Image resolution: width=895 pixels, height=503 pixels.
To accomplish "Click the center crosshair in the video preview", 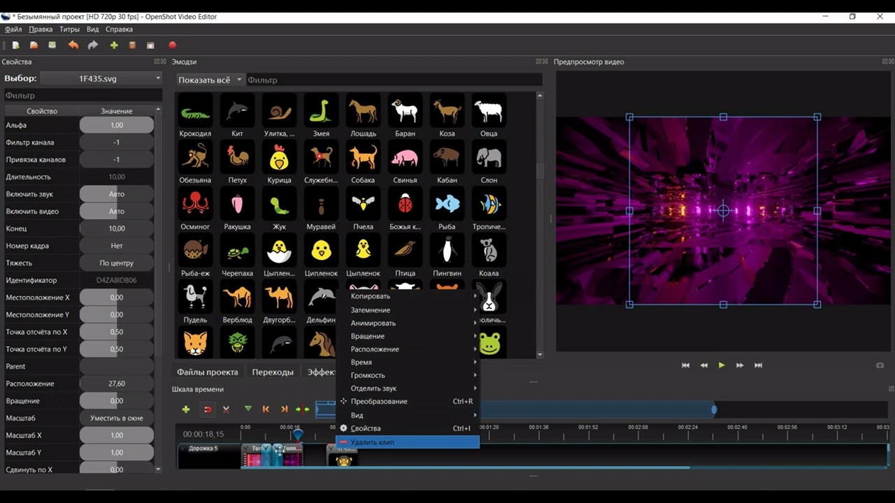I will click(724, 210).
